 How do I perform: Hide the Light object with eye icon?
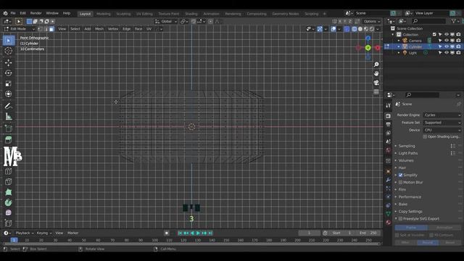447,53
